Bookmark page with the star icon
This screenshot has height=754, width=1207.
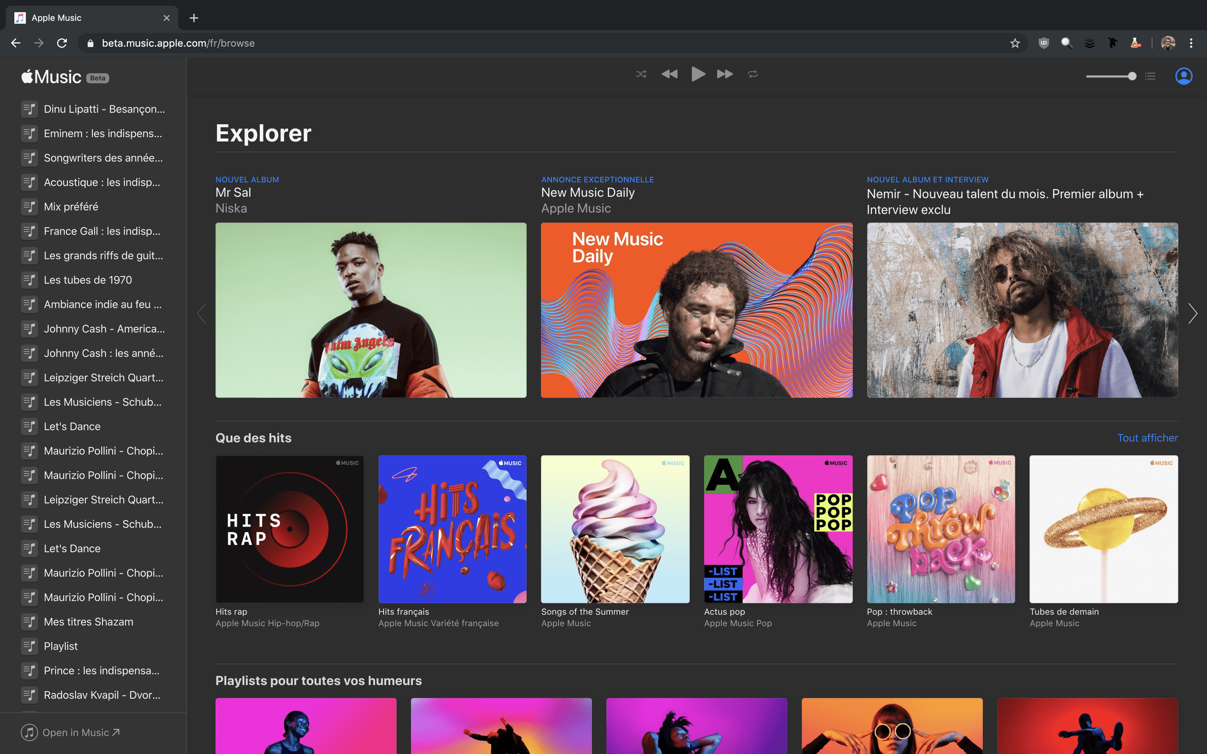[1015, 43]
